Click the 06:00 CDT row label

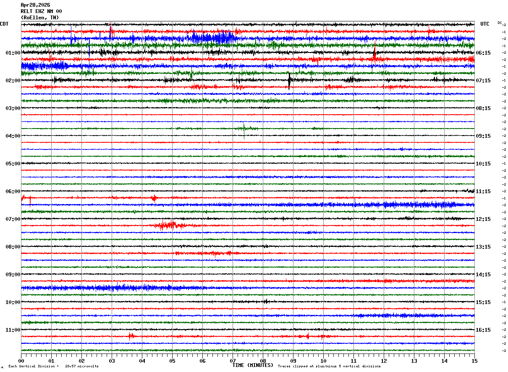click(13, 191)
